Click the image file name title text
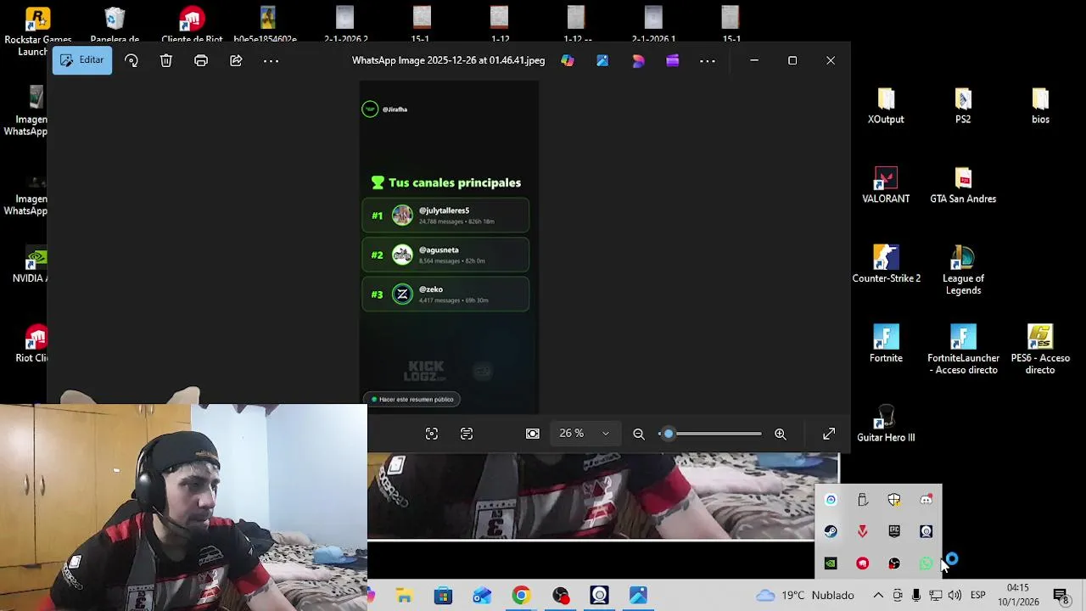Image resolution: width=1086 pixels, height=611 pixels. 449,60
